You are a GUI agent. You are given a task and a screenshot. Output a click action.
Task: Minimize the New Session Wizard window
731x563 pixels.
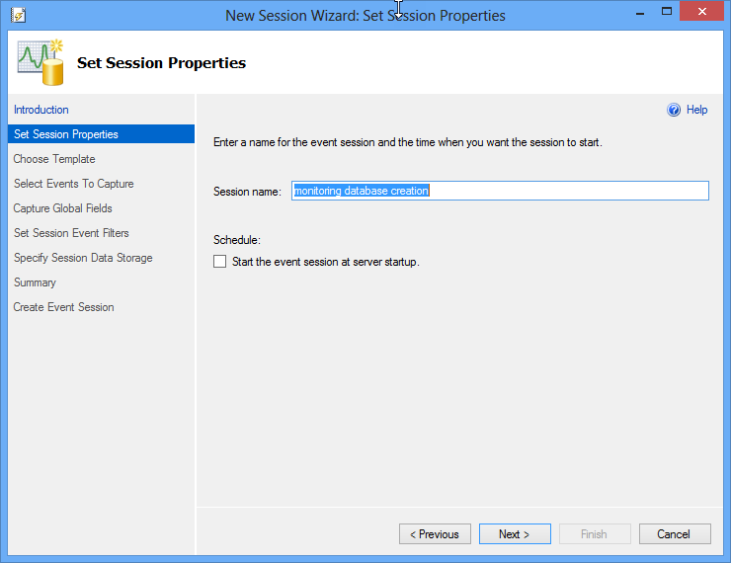[x=626, y=11]
